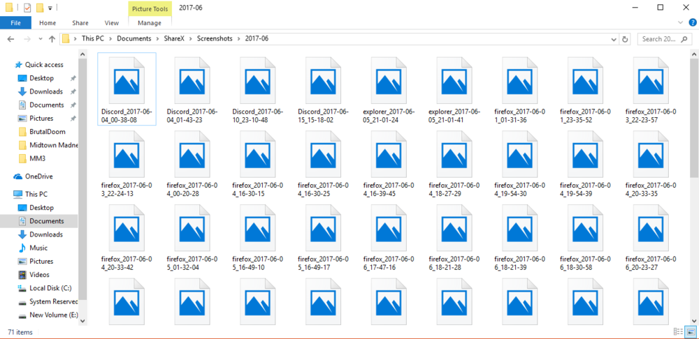Select This PC in the navigation pane
The image size is (699, 339).
click(x=36, y=194)
